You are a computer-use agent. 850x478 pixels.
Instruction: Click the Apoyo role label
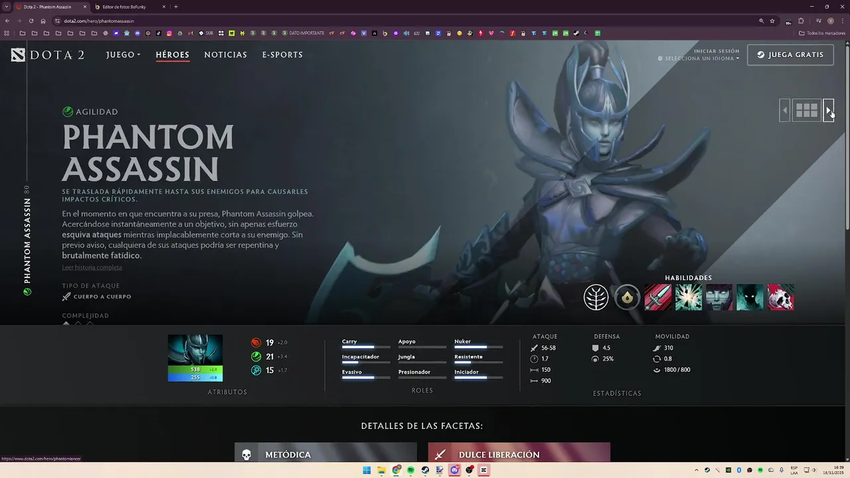(x=406, y=342)
